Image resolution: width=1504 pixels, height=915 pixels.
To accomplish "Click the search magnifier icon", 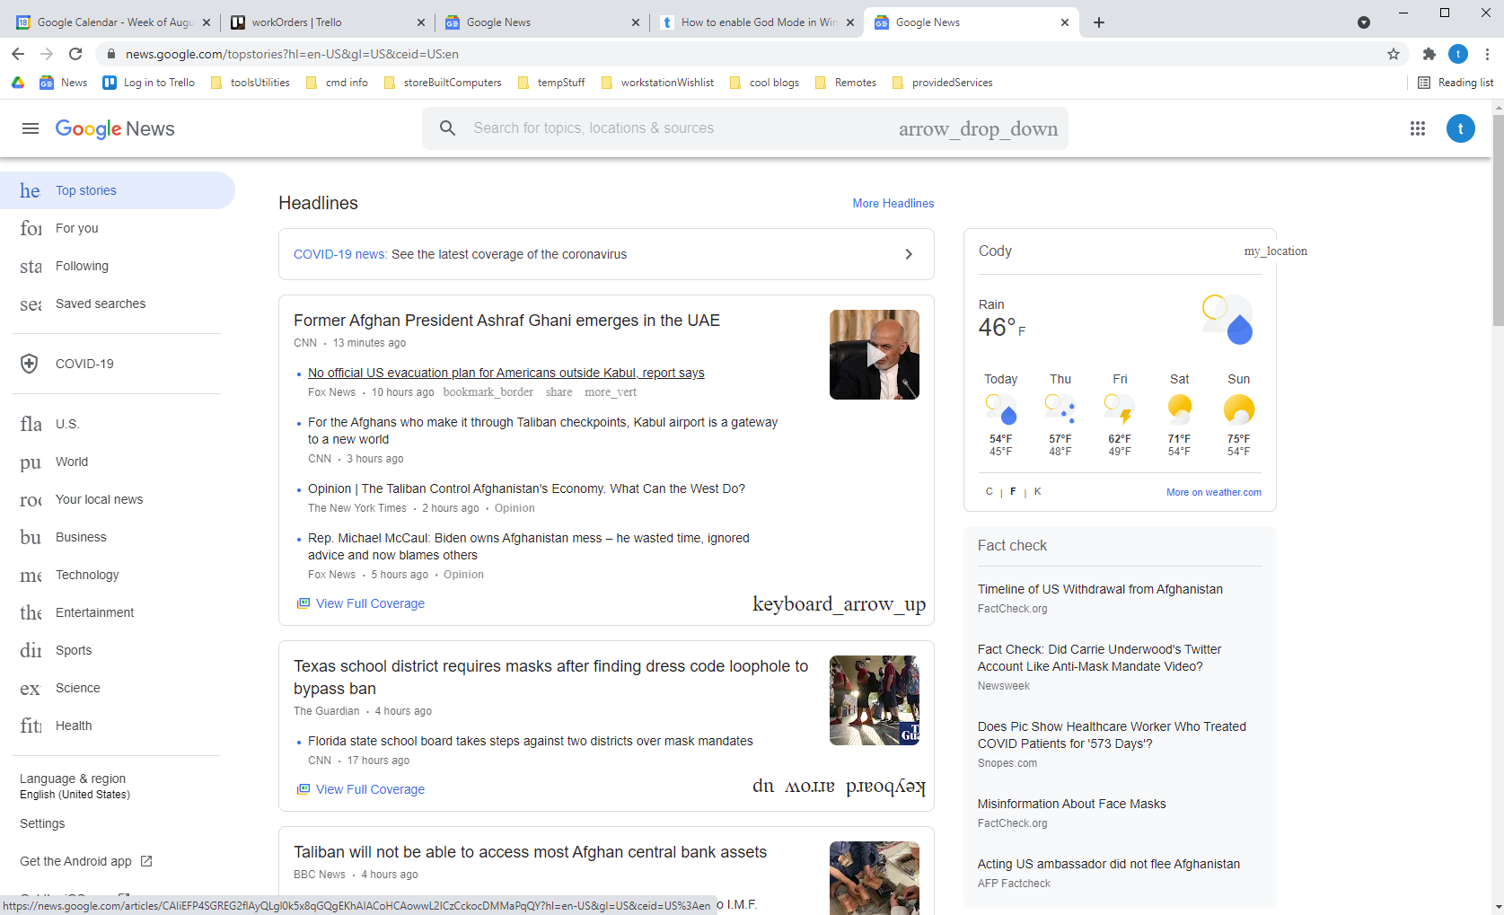I will (447, 128).
